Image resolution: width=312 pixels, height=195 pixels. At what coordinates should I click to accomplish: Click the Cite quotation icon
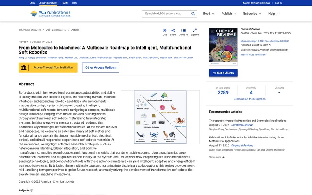point(165,30)
